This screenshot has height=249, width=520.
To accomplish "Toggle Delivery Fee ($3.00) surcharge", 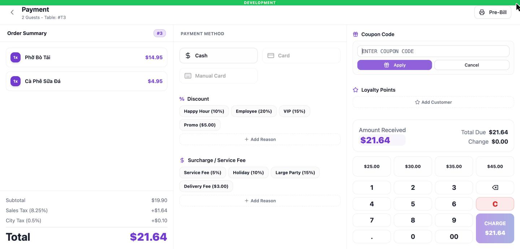I will click(206, 186).
